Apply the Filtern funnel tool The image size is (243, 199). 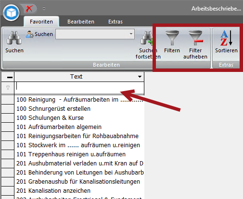click(x=172, y=38)
